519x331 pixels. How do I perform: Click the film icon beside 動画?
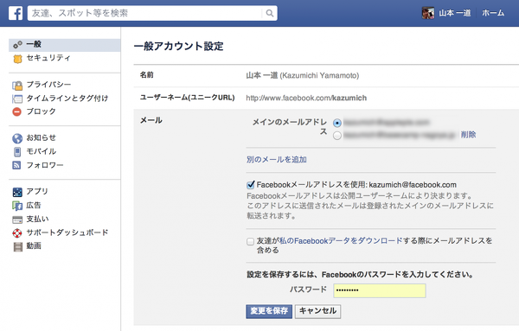point(17,246)
